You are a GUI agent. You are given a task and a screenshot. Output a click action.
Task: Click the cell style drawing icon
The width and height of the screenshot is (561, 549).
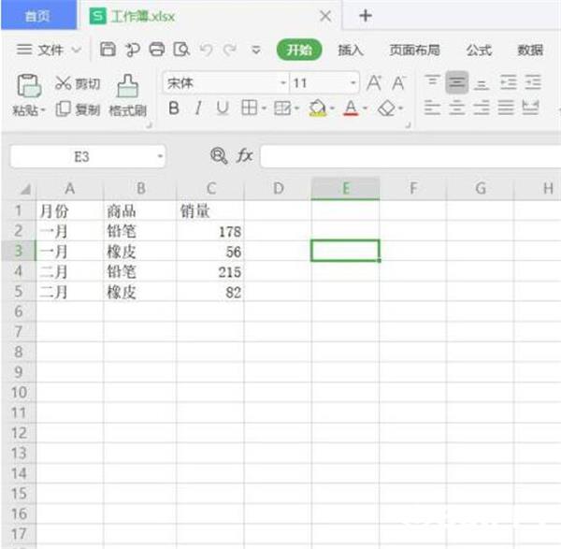pos(282,108)
